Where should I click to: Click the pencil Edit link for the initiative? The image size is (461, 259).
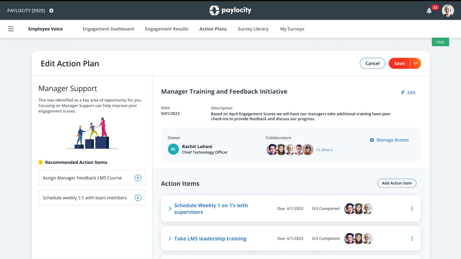point(408,93)
